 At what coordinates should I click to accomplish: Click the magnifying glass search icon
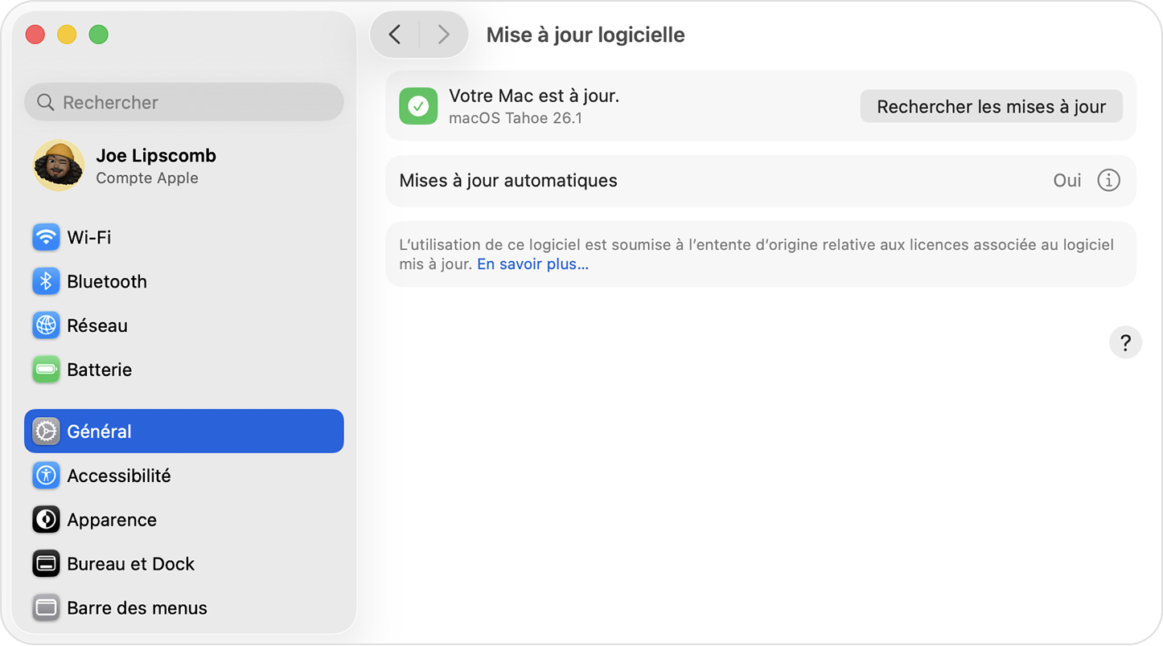click(x=46, y=103)
